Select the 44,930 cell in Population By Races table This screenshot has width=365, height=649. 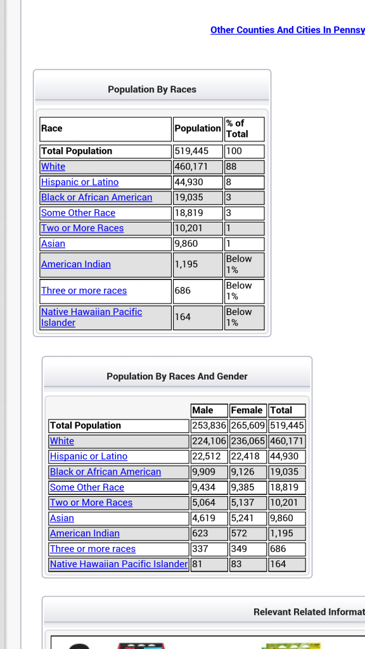198,182
